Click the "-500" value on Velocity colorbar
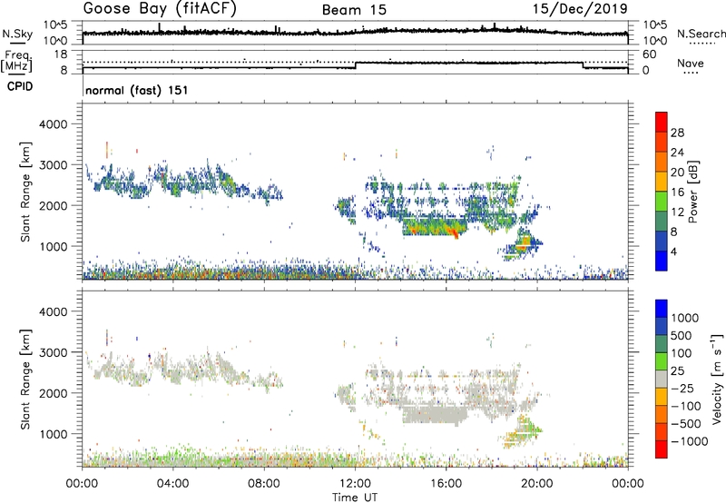Screen dimensions: 726x503 pyautogui.click(x=686, y=423)
